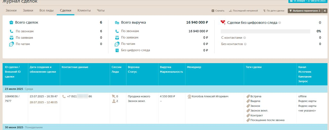Screen dimensions: 329x130
Task: Click the briefcase icon beside Всего сделок
Action: (11, 22)
